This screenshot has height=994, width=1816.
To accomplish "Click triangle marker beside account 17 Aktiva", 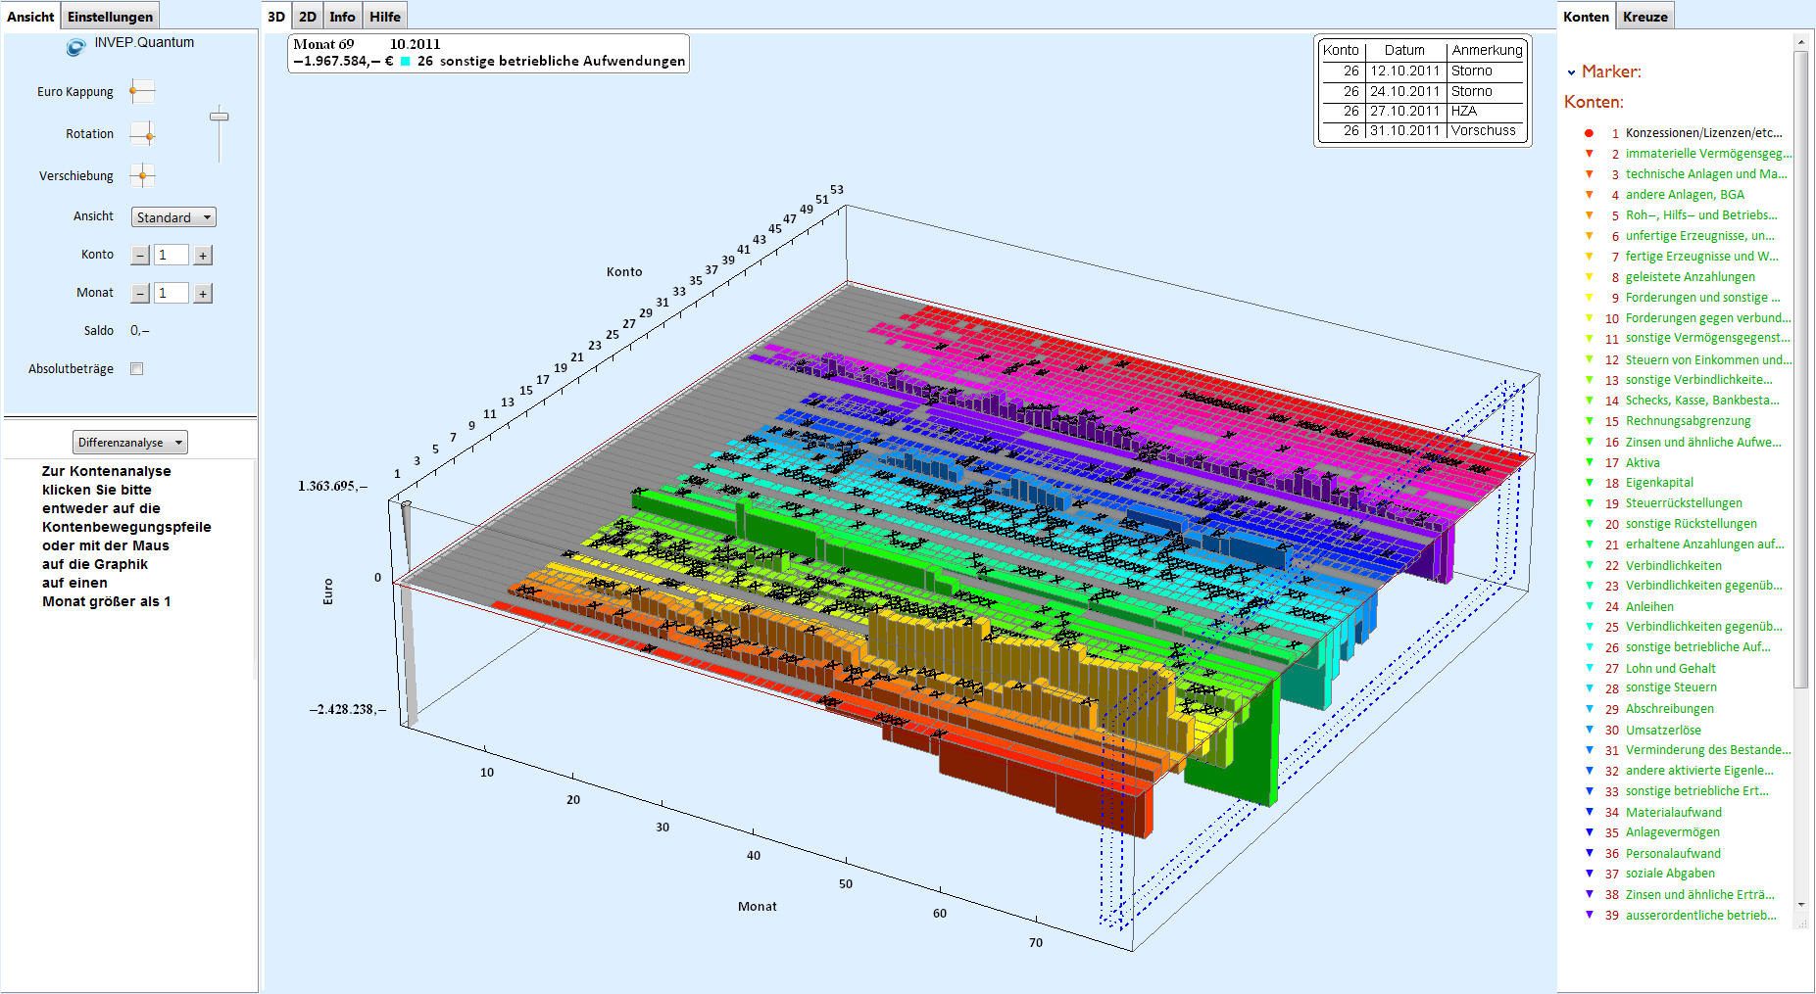I will 1590,462.
